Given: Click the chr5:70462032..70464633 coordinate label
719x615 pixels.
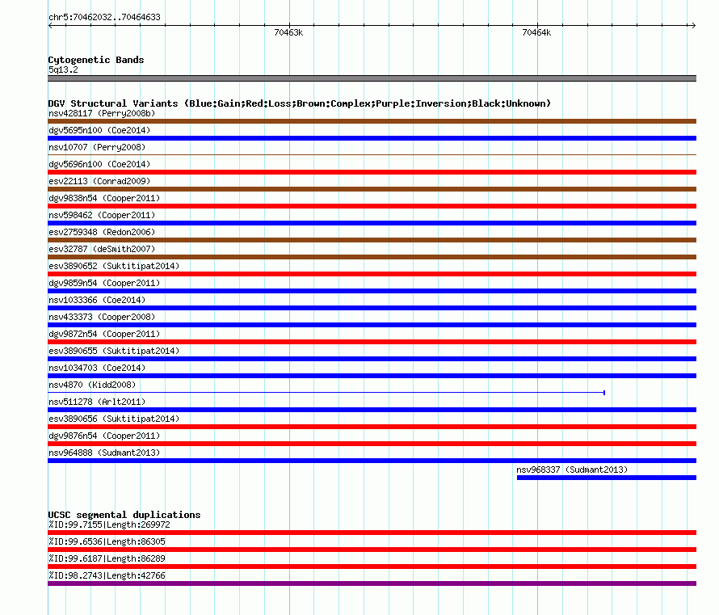Looking at the screenshot, I should point(104,17).
